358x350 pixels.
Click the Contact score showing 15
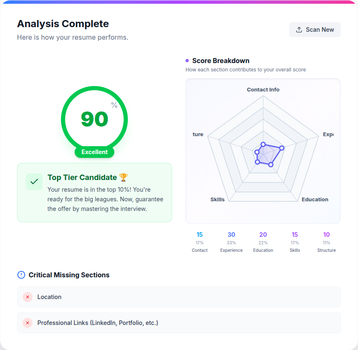point(200,234)
